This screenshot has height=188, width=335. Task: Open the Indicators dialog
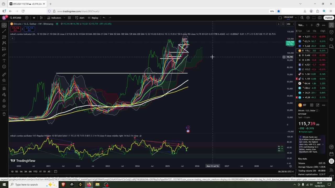54,18
